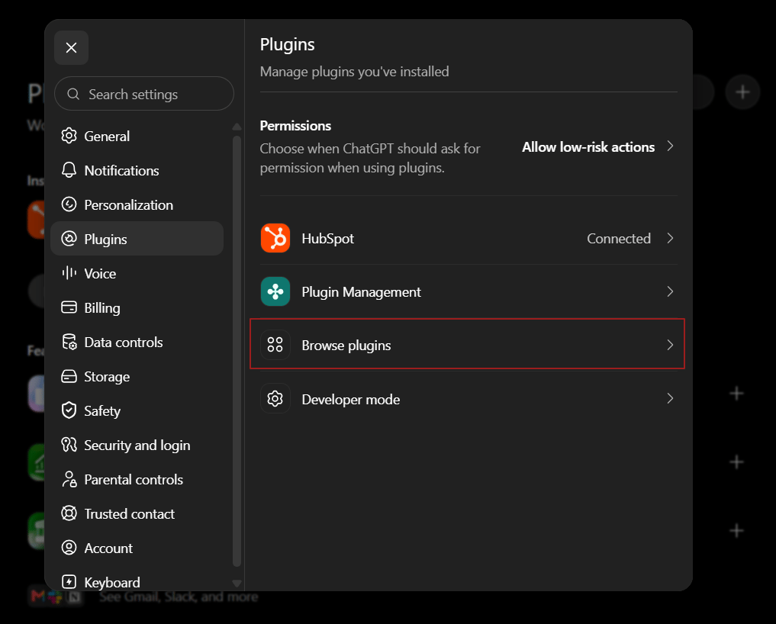Click the HubSpot Connected status
The height and width of the screenshot is (624, 776).
point(619,239)
